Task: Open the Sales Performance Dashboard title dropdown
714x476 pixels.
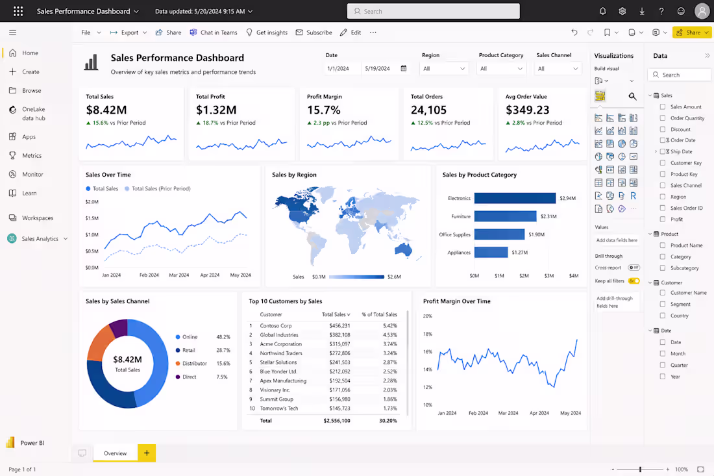Action: 136,12
